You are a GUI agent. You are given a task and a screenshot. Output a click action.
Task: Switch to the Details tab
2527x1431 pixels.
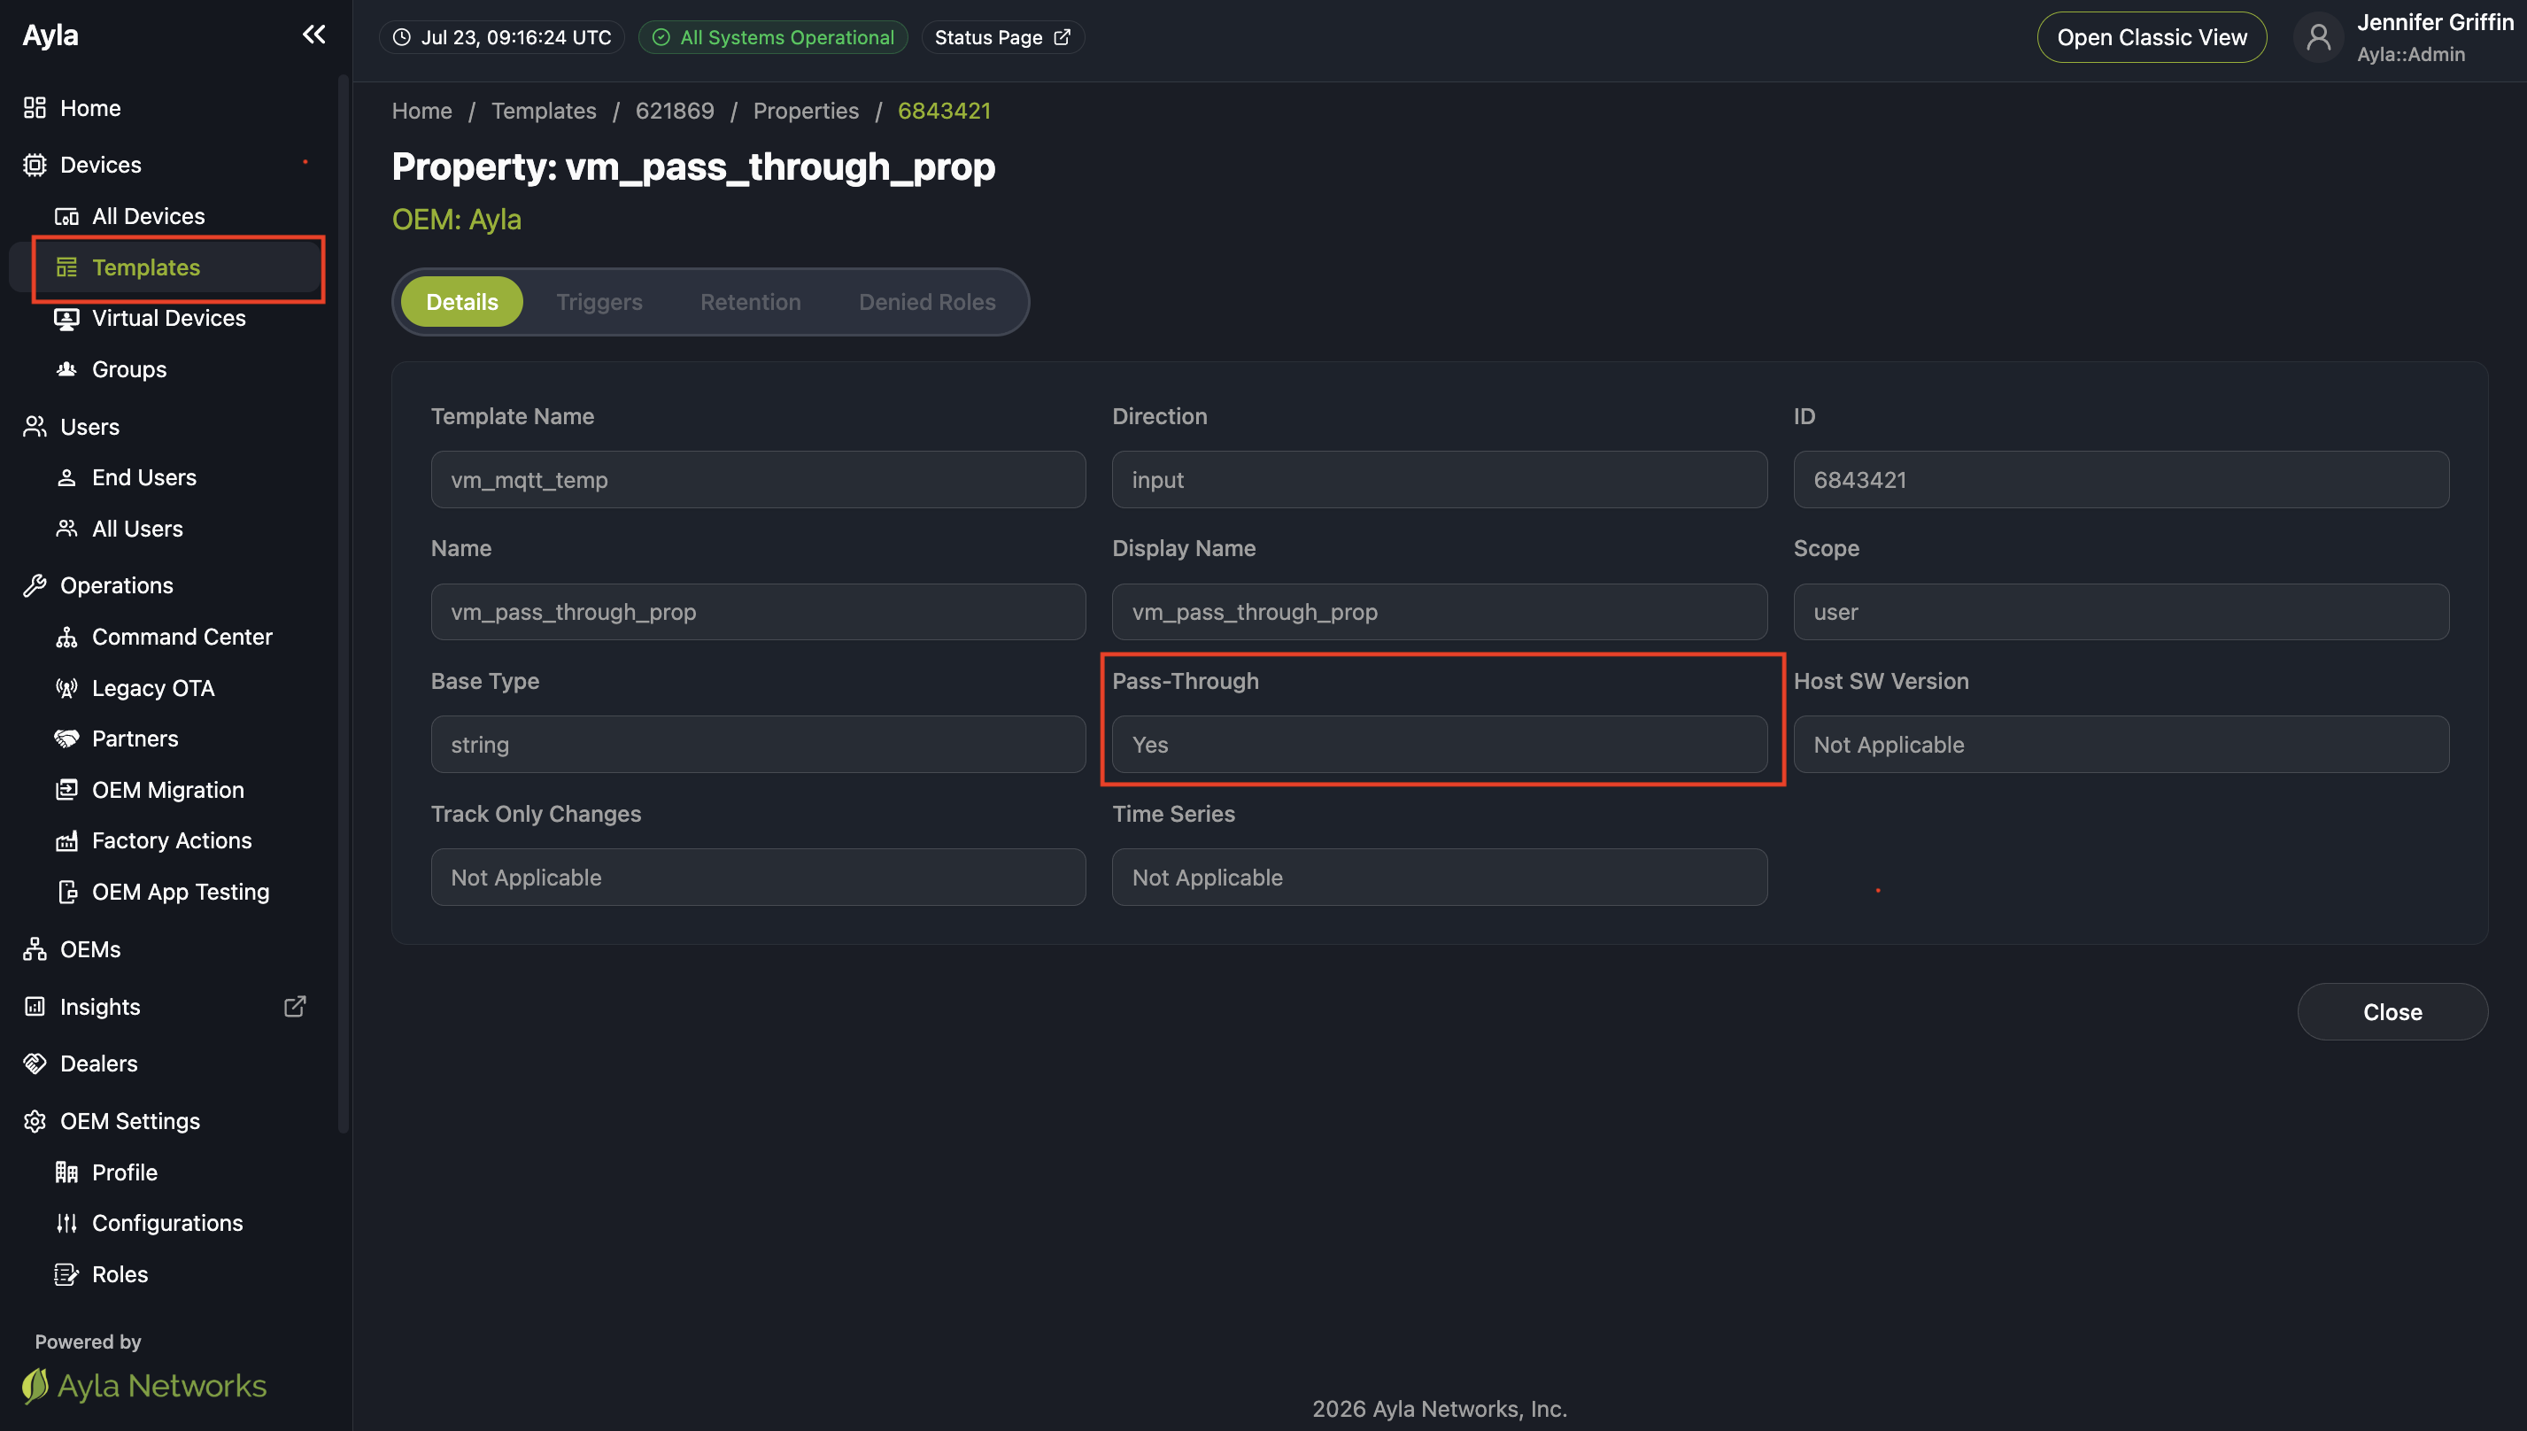462,302
